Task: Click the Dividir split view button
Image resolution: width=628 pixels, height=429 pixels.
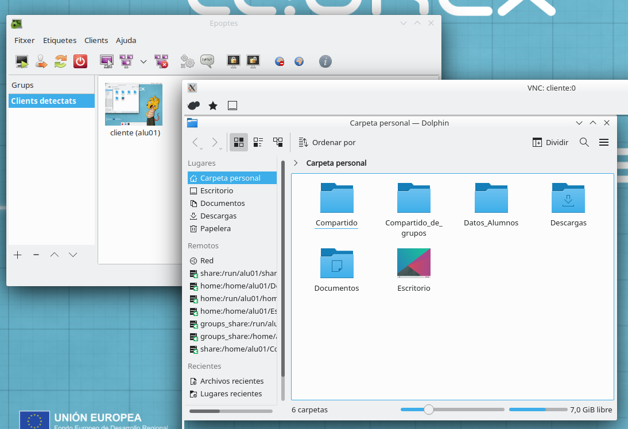Action: point(550,142)
